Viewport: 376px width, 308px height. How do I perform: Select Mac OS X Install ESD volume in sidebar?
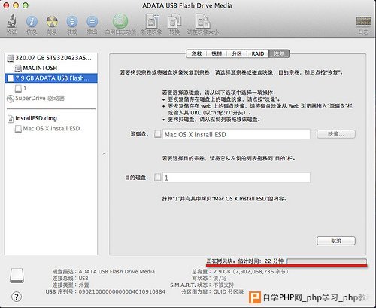51,128
